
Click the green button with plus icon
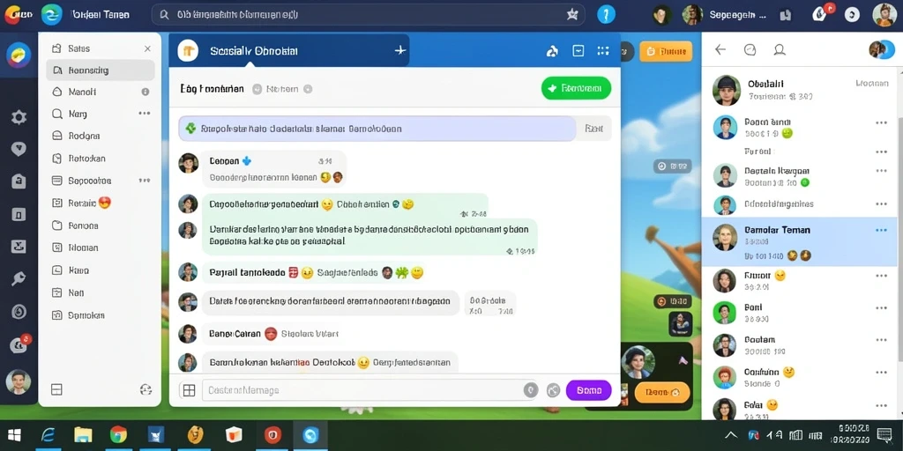(576, 89)
